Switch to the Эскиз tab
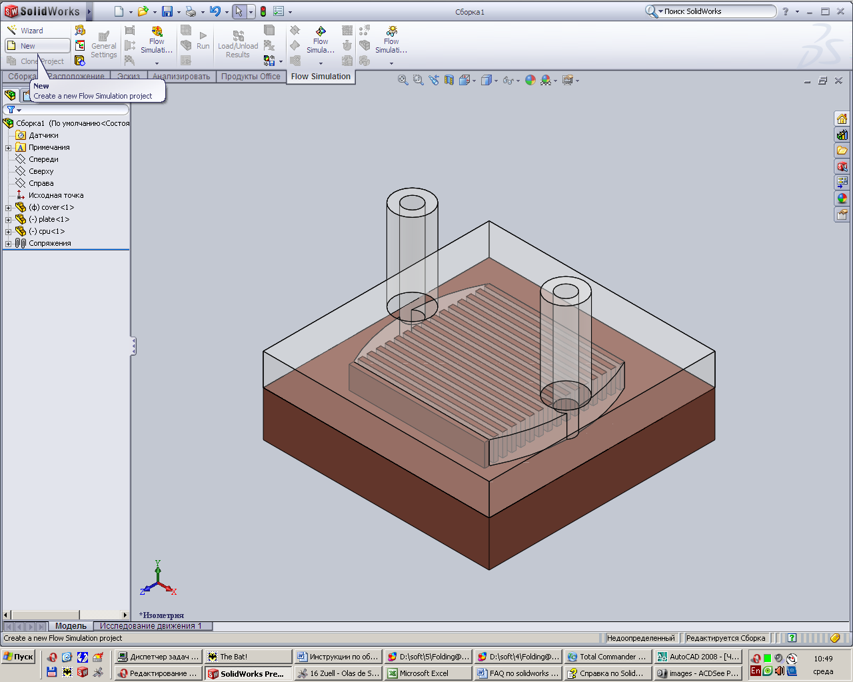 pyautogui.click(x=129, y=77)
